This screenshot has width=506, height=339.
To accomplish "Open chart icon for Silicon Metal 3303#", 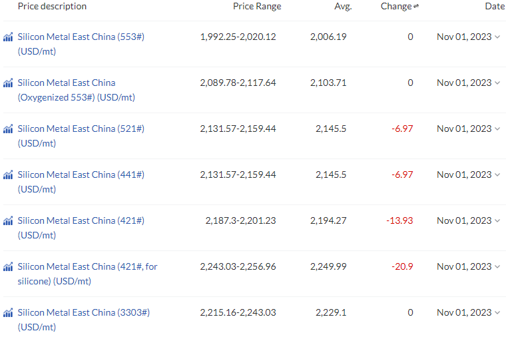I will (8, 312).
